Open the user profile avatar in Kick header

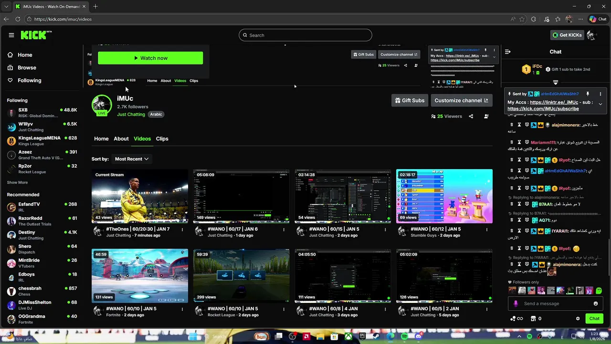click(x=591, y=35)
